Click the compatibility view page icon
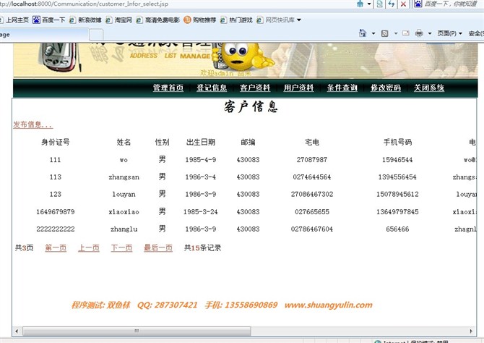Screen dimensions: 484x343 (380, 4)
